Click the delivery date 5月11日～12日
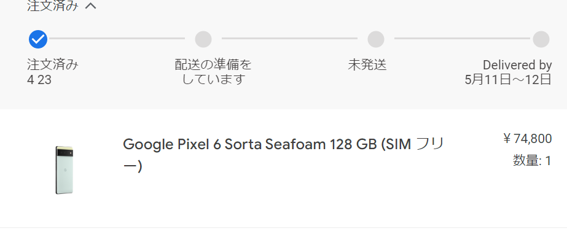Viewport: 567px width, 240px height. (508, 80)
